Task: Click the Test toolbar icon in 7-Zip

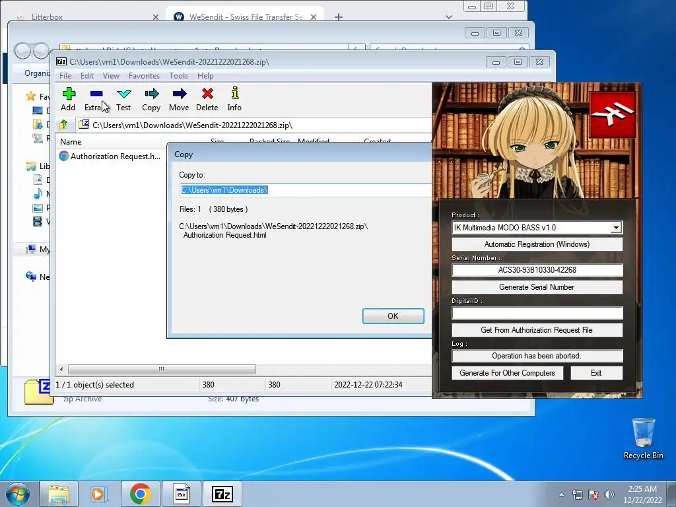Action: [x=123, y=99]
